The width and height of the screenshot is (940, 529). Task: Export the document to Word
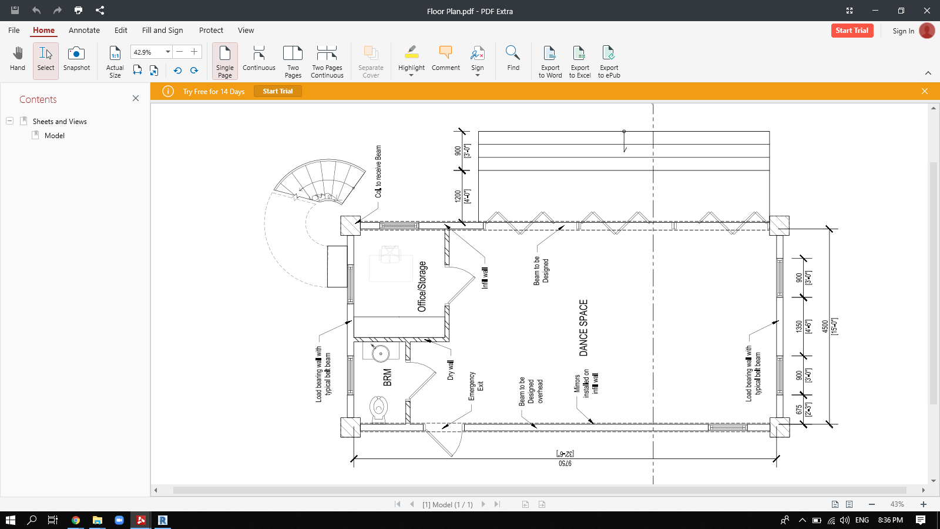pyautogui.click(x=549, y=61)
